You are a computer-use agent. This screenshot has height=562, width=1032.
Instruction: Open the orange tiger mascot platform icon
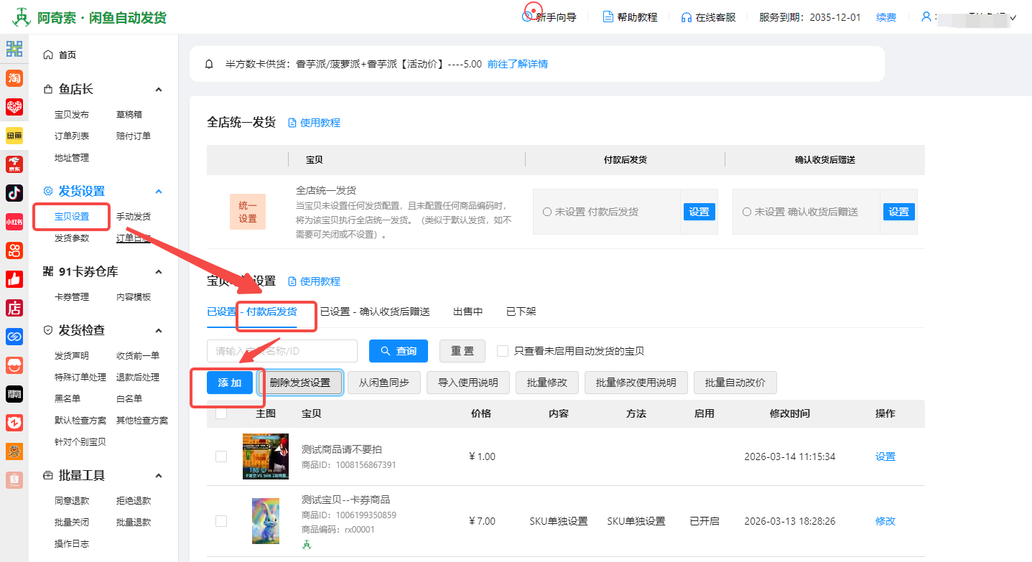click(x=14, y=451)
